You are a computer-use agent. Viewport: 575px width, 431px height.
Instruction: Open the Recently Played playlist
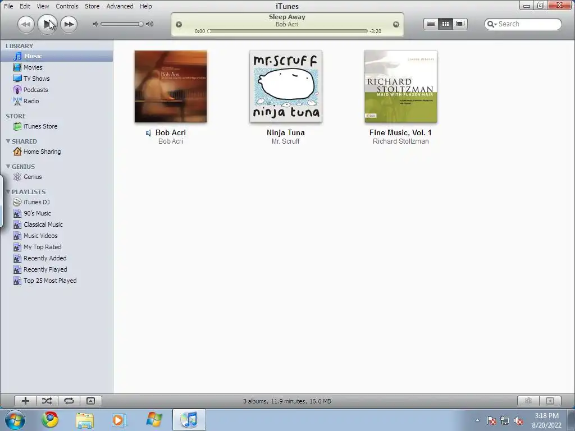(x=57, y=269)
